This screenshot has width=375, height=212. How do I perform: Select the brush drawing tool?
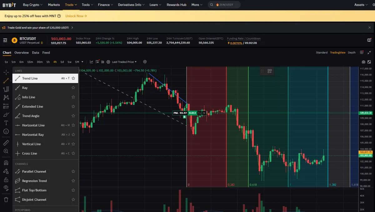click(6, 114)
